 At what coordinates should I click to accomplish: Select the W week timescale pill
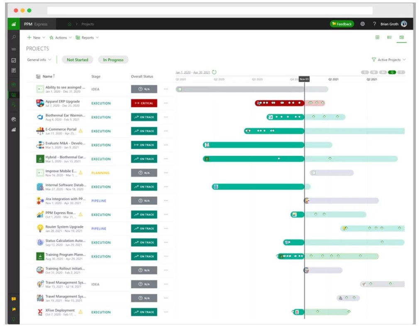[374, 72]
